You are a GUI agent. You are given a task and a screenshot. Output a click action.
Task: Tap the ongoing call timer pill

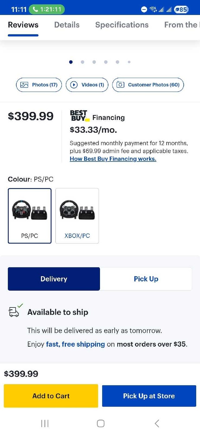(x=47, y=9)
